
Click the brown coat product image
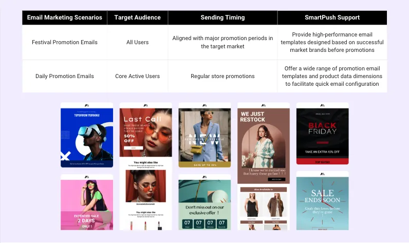276,205
